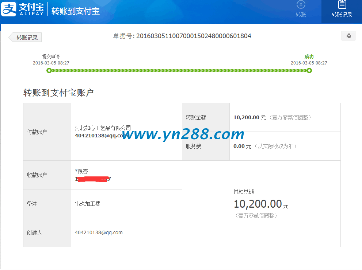362x270 pixels.
Task: Open 转账记录 via its clipboard icon
Action: (x=342, y=5)
